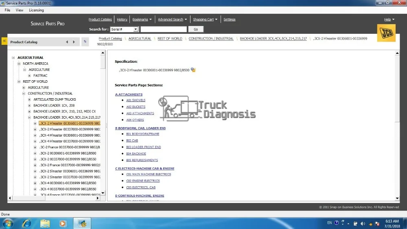Viewport: 407px width, 229px height.
Task: Open File Explorer from taskbar
Action: [x=45, y=224]
